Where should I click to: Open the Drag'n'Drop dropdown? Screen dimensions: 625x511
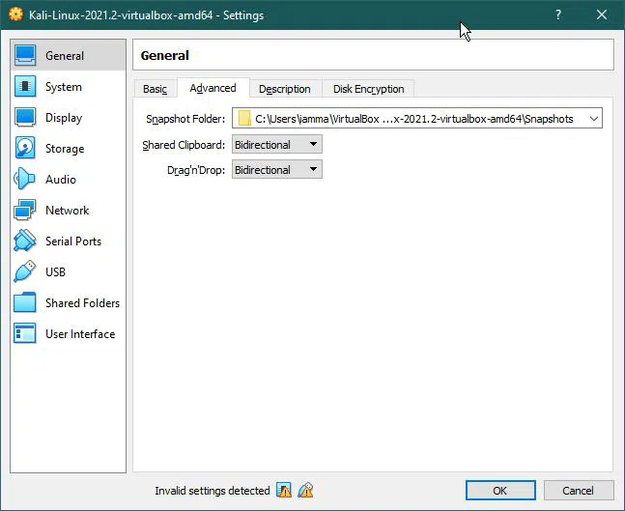(276, 169)
